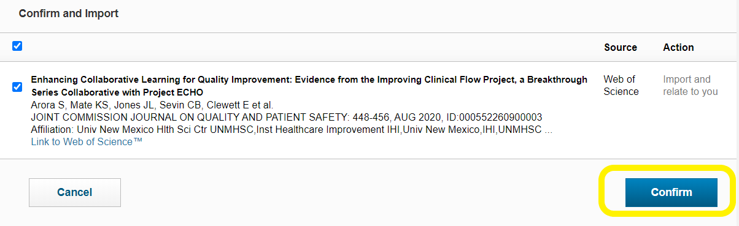The image size is (739, 226).
Task: Click the Import and relate to you action text
Action: pyautogui.click(x=690, y=86)
